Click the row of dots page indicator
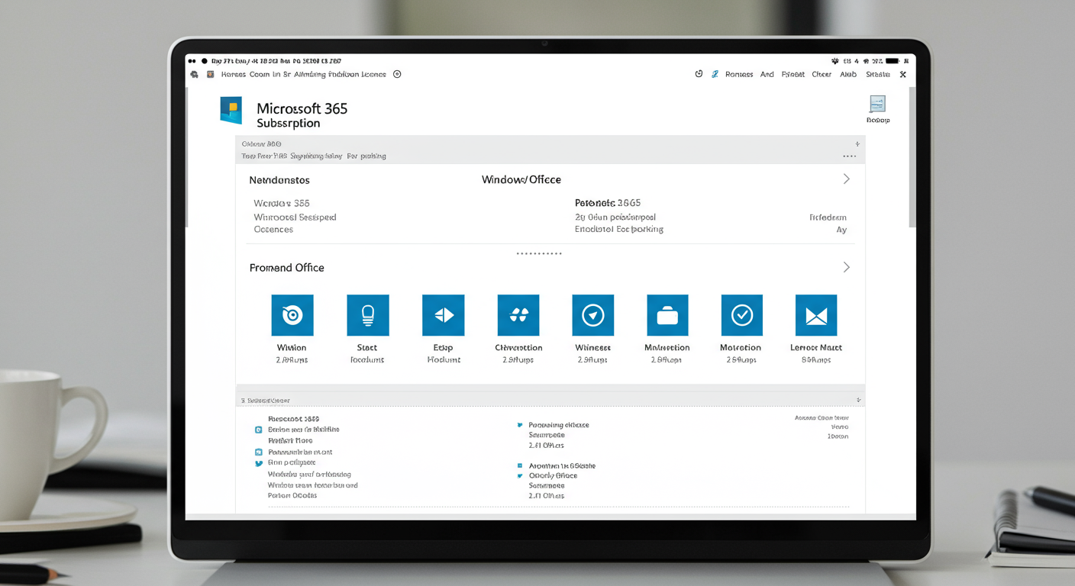The height and width of the screenshot is (586, 1075). [539, 253]
